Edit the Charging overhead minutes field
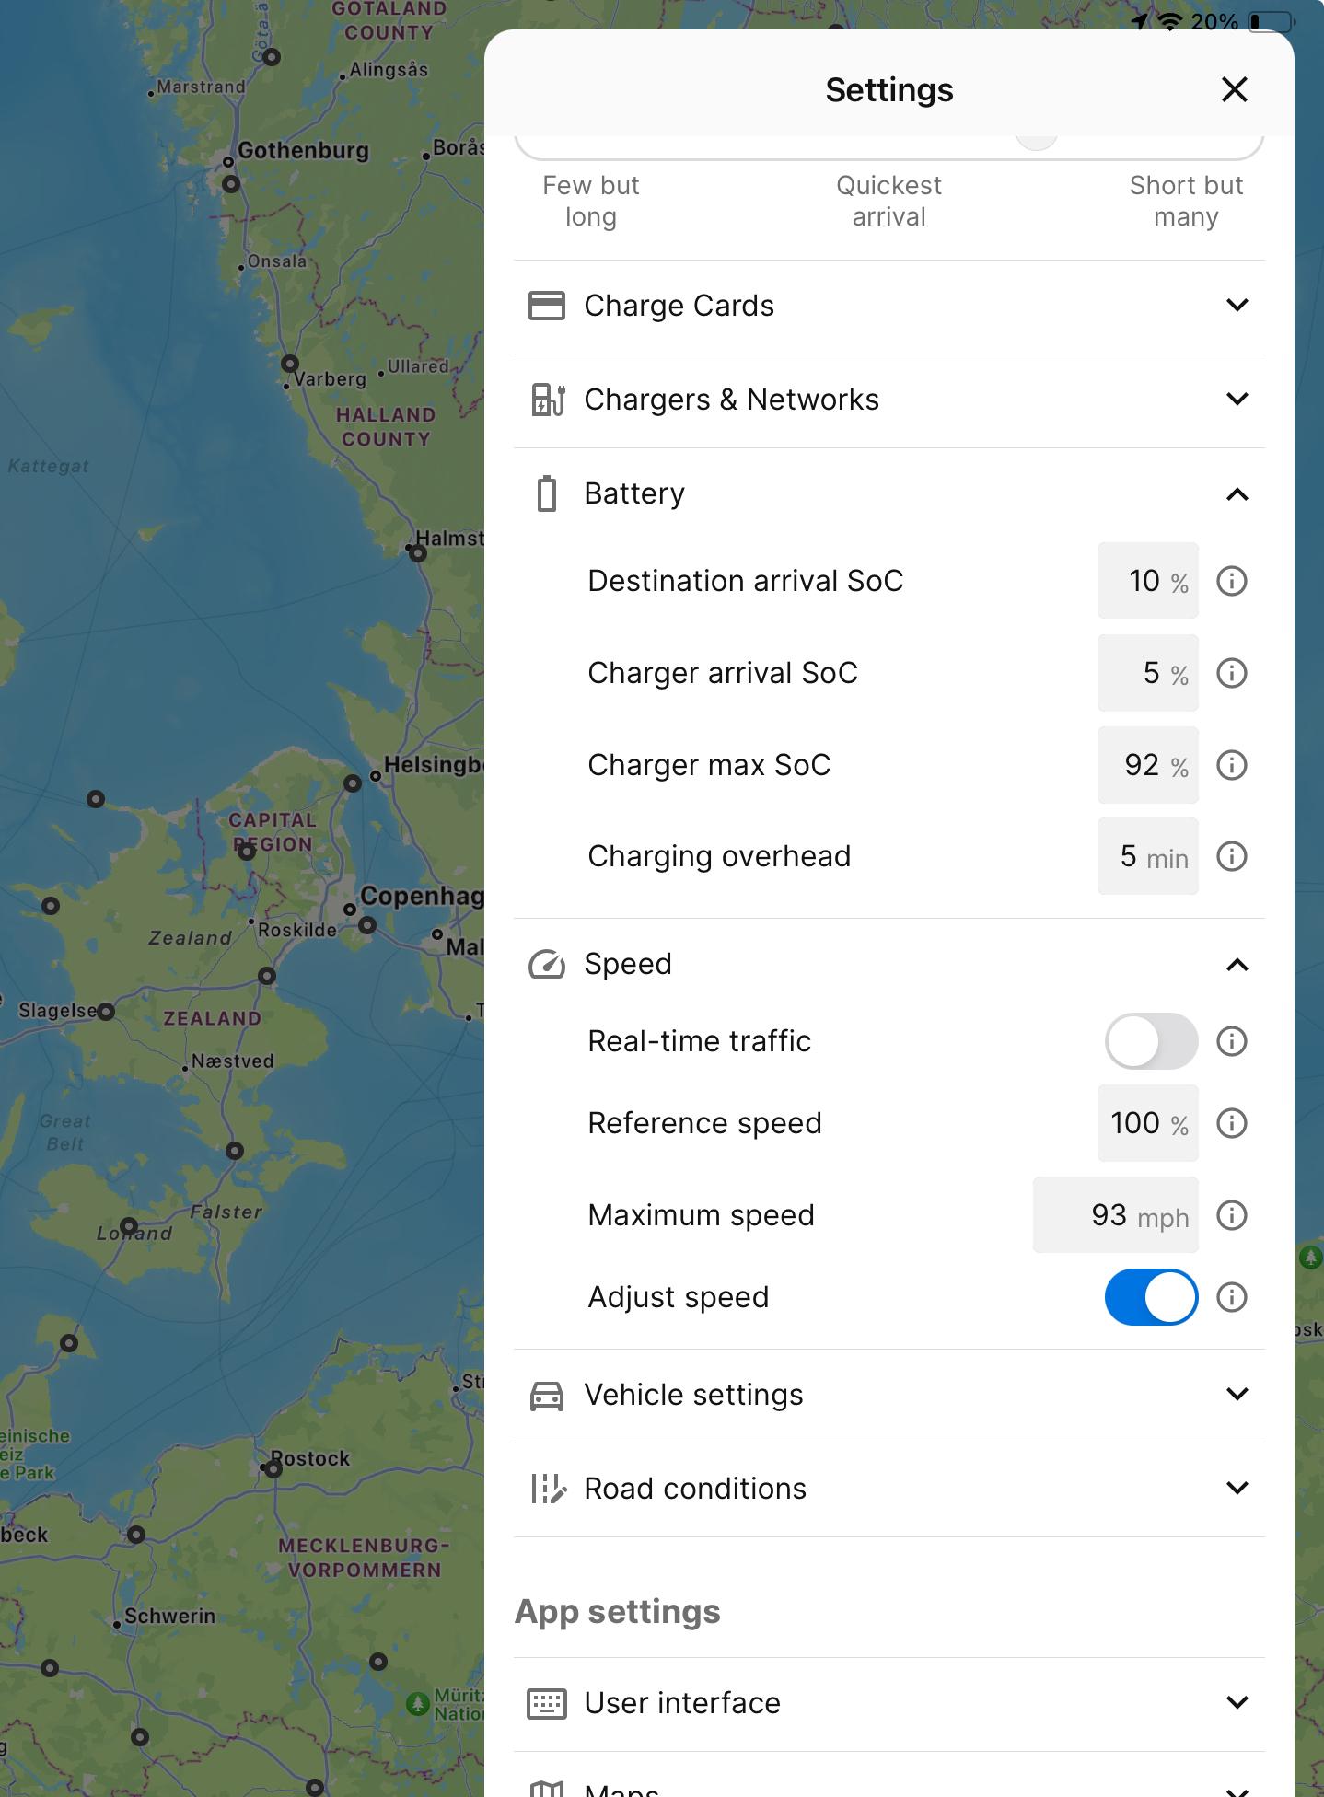This screenshot has width=1324, height=1797. click(x=1147, y=856)
